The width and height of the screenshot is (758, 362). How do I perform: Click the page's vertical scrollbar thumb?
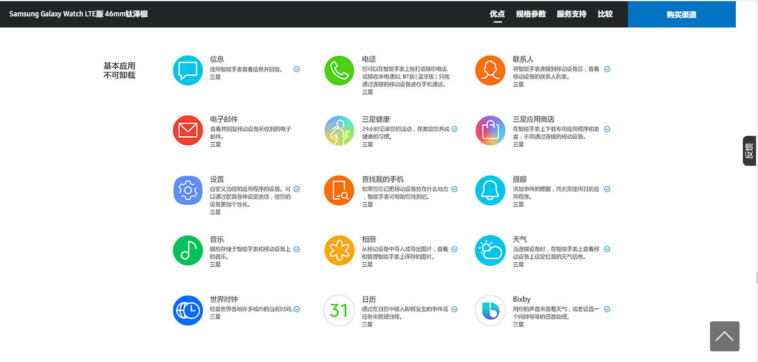757,277
